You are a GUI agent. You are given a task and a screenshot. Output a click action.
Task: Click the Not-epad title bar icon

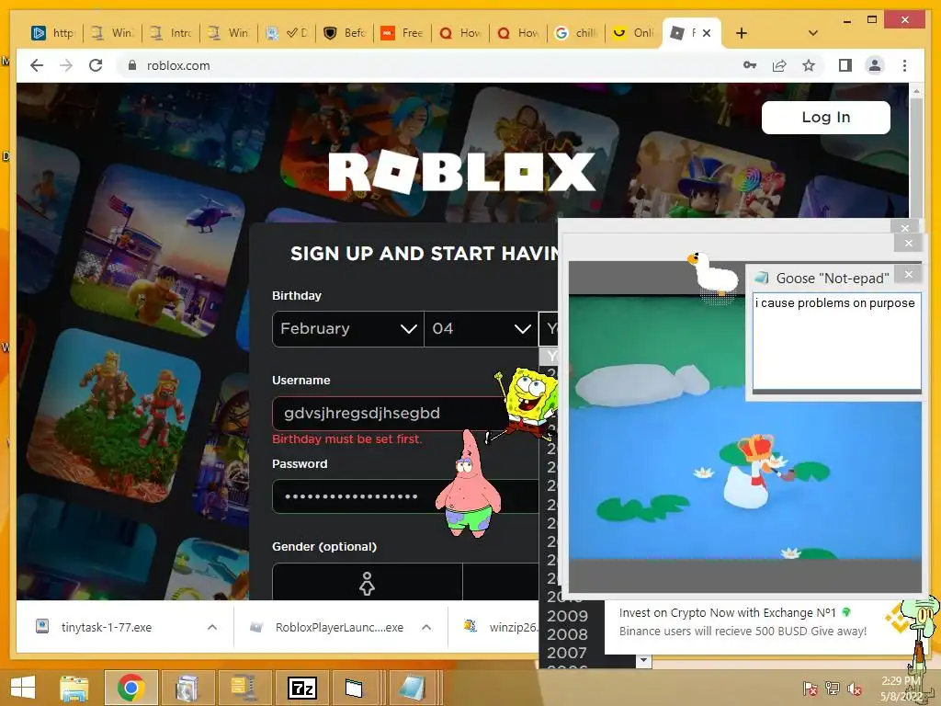[x=762, y=278]
